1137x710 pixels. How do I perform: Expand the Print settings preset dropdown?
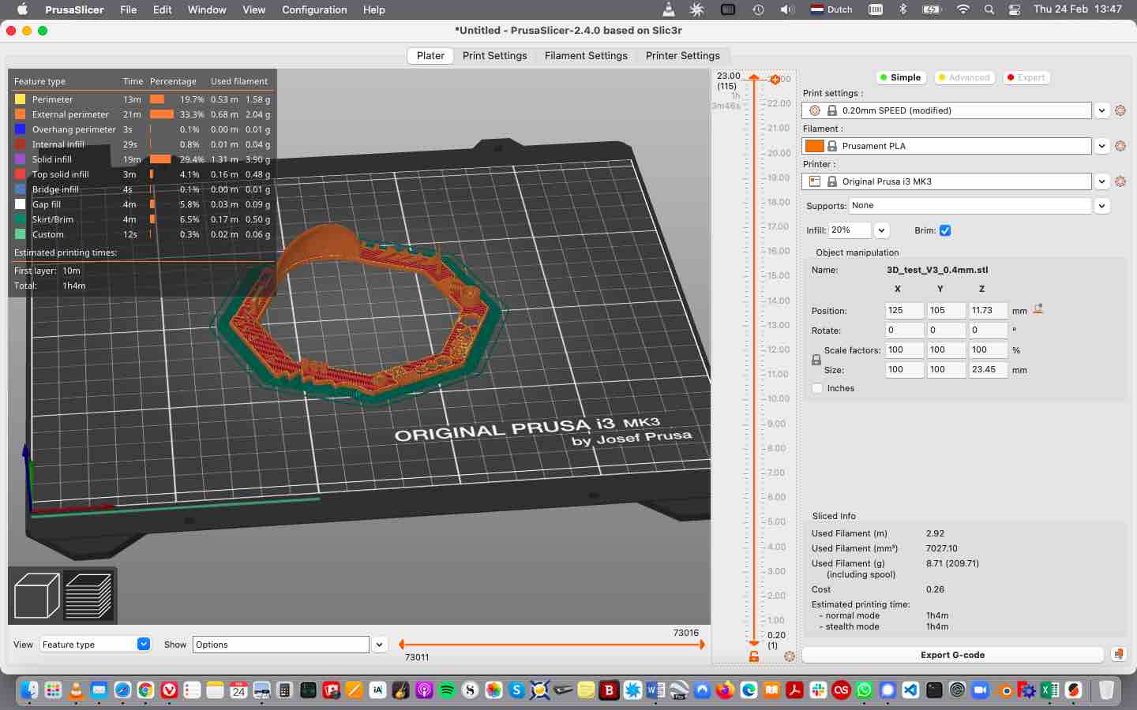[x=1102, y=110]
